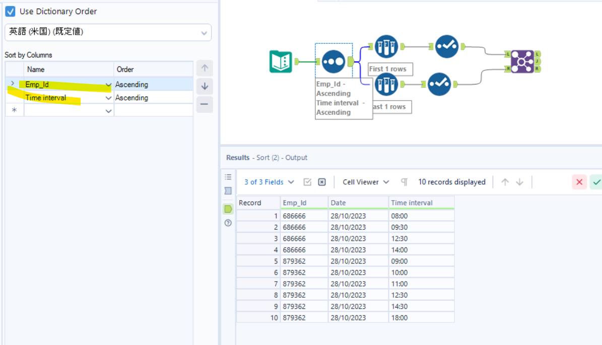The width and height of the screenshot is (602, 345).
Task: Click the green checkmark button in results toolbar
Action: click(x=596, y=182)
